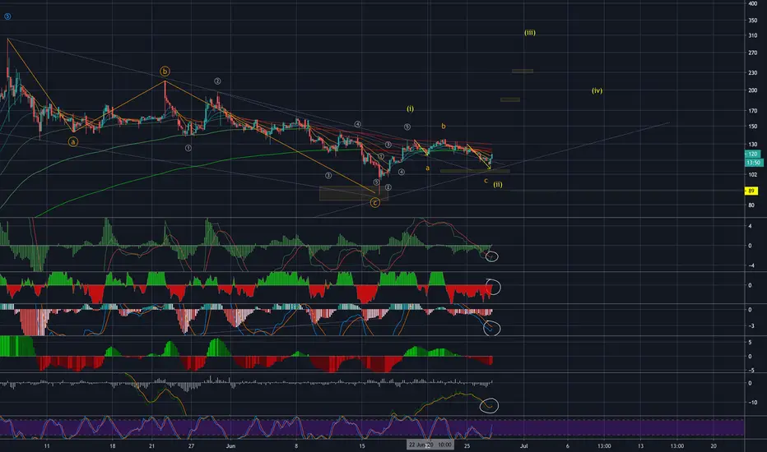Click the 21 date on time axis
Screen dimensions: 767x452
click(151, 445)
